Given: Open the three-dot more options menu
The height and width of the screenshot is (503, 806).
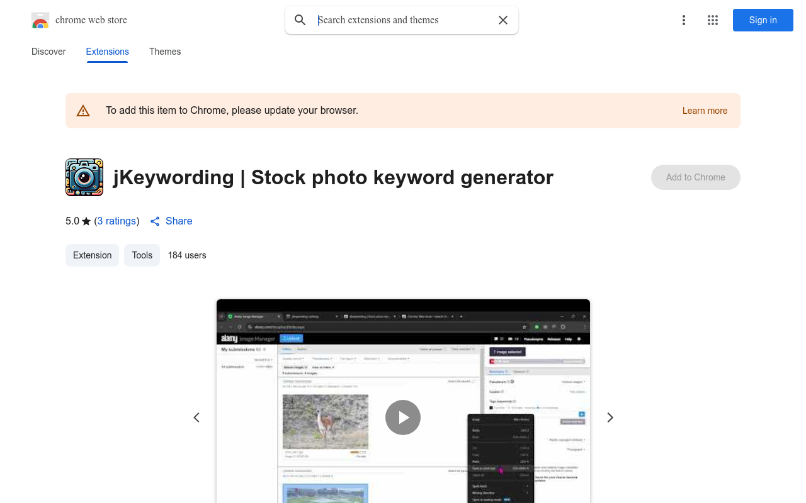Looking at the screenshot, I should click(x=684, y=20).
